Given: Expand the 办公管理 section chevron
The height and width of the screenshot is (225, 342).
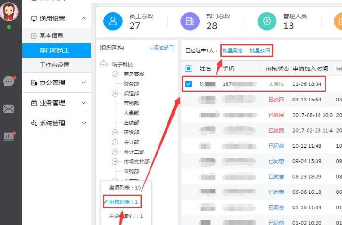Looking at the screenshot, I should 84,83.
